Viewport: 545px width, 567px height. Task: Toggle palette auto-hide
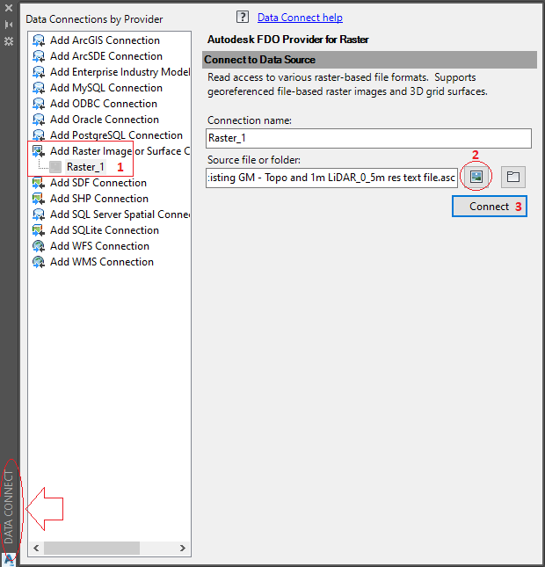click(x=9, y=25)
